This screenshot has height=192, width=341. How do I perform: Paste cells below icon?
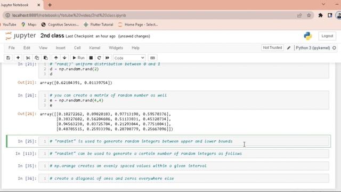(x=45, y=58)
